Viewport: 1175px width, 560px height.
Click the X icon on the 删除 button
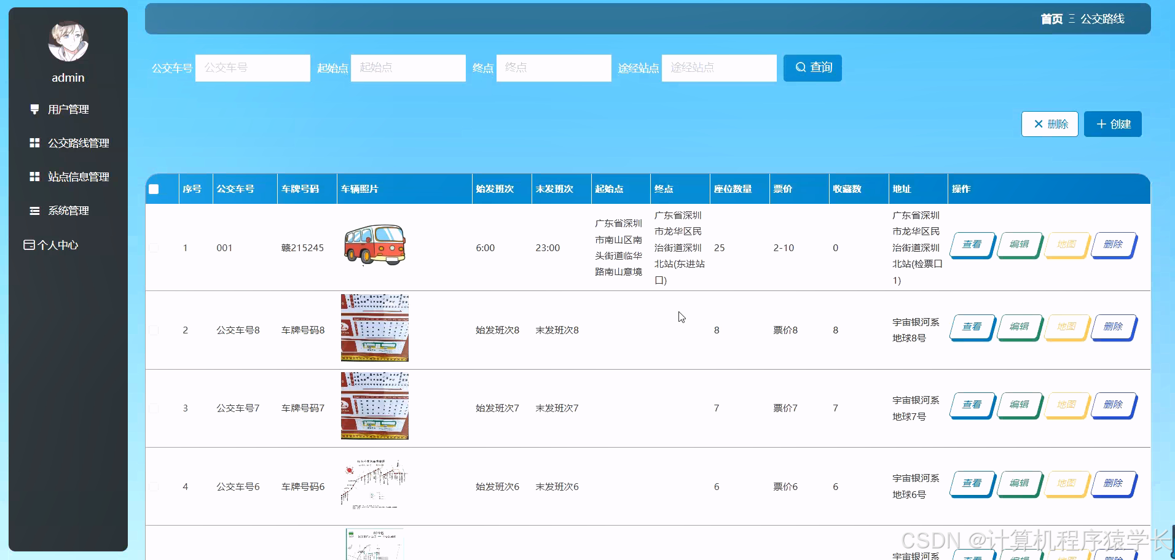1037,123
